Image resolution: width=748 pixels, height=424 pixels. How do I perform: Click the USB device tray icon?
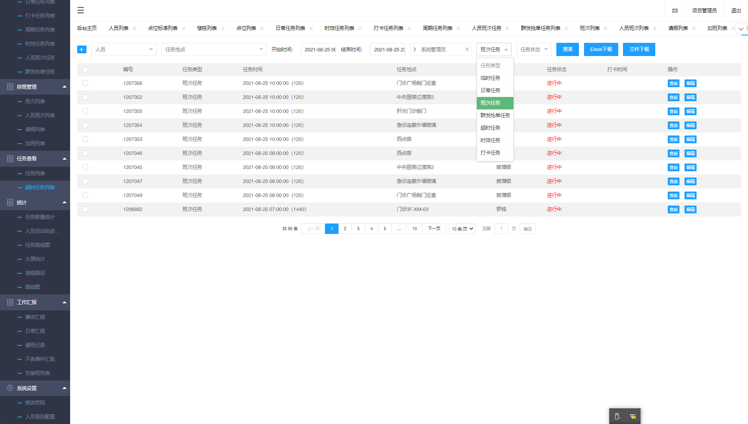[x=617, y=416]
